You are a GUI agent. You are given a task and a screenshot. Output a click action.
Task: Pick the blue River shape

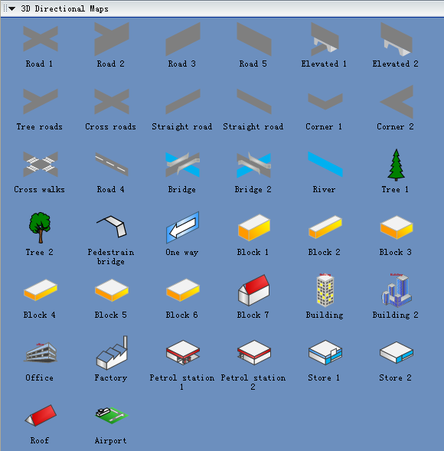click(325, 164)
